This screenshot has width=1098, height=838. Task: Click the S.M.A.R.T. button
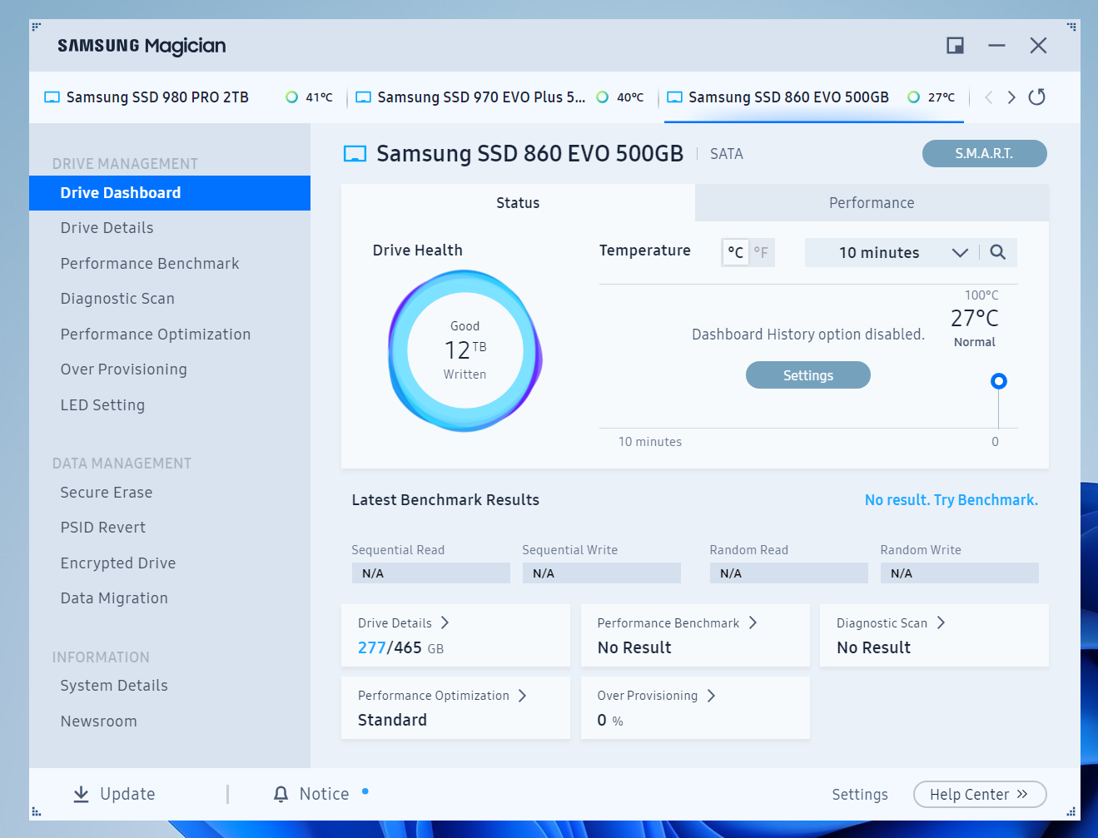(984, 154)
